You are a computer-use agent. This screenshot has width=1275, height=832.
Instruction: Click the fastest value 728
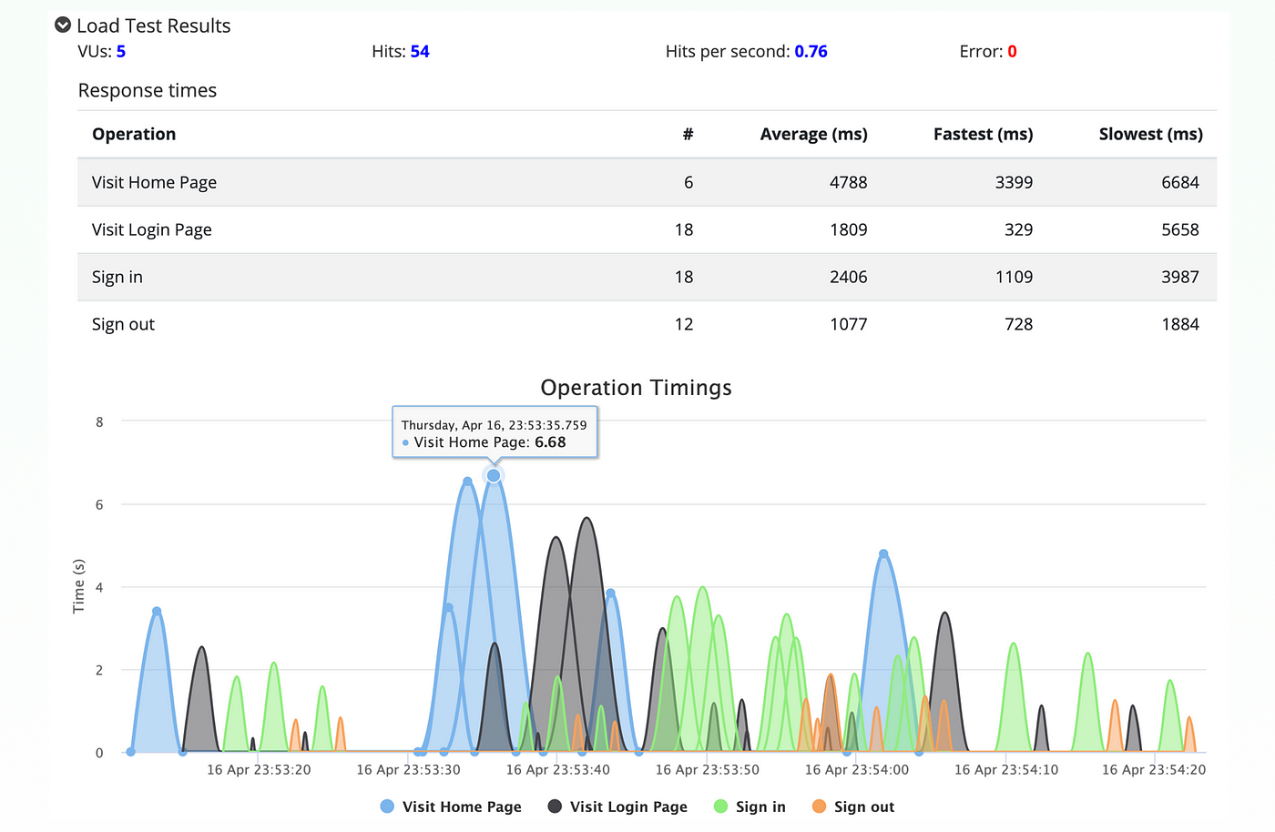(x=1018, y=324)
